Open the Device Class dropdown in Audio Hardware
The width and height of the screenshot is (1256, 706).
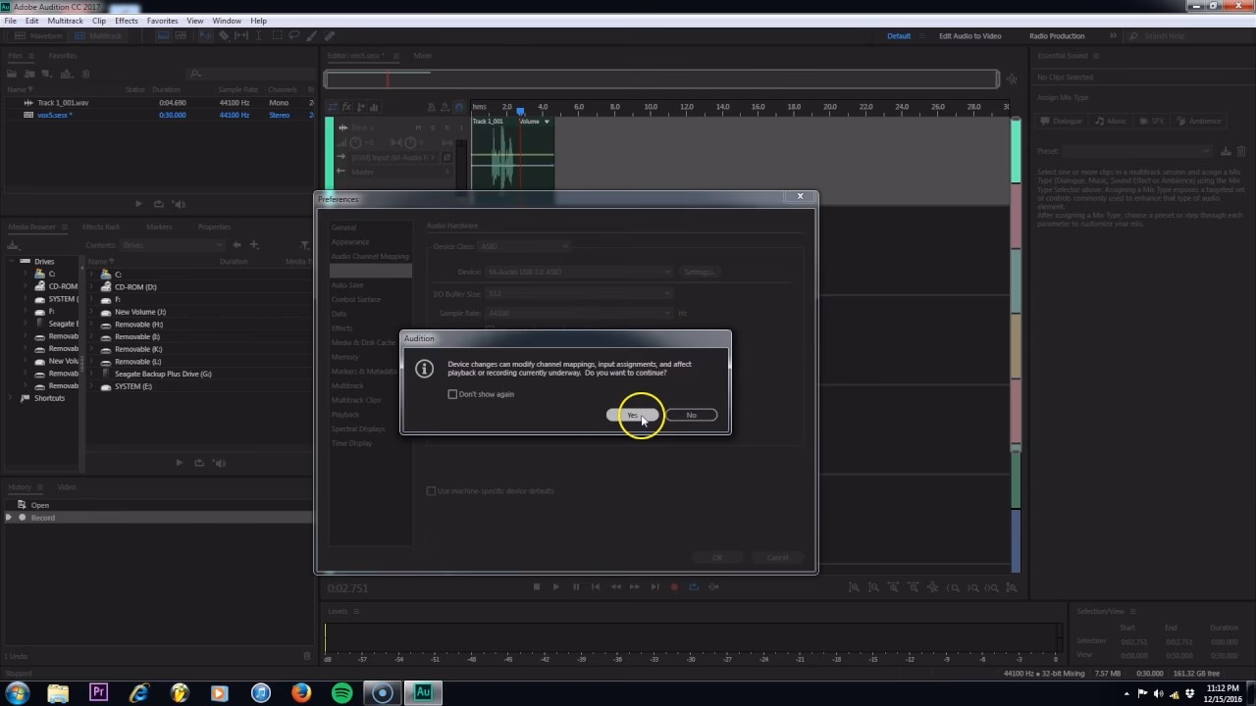point(525,246)
